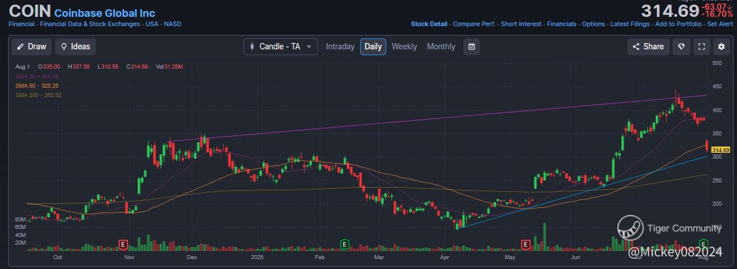Select the Monthly timeframe tab
This screenshot has height=269, width=737.
point(441,46)
